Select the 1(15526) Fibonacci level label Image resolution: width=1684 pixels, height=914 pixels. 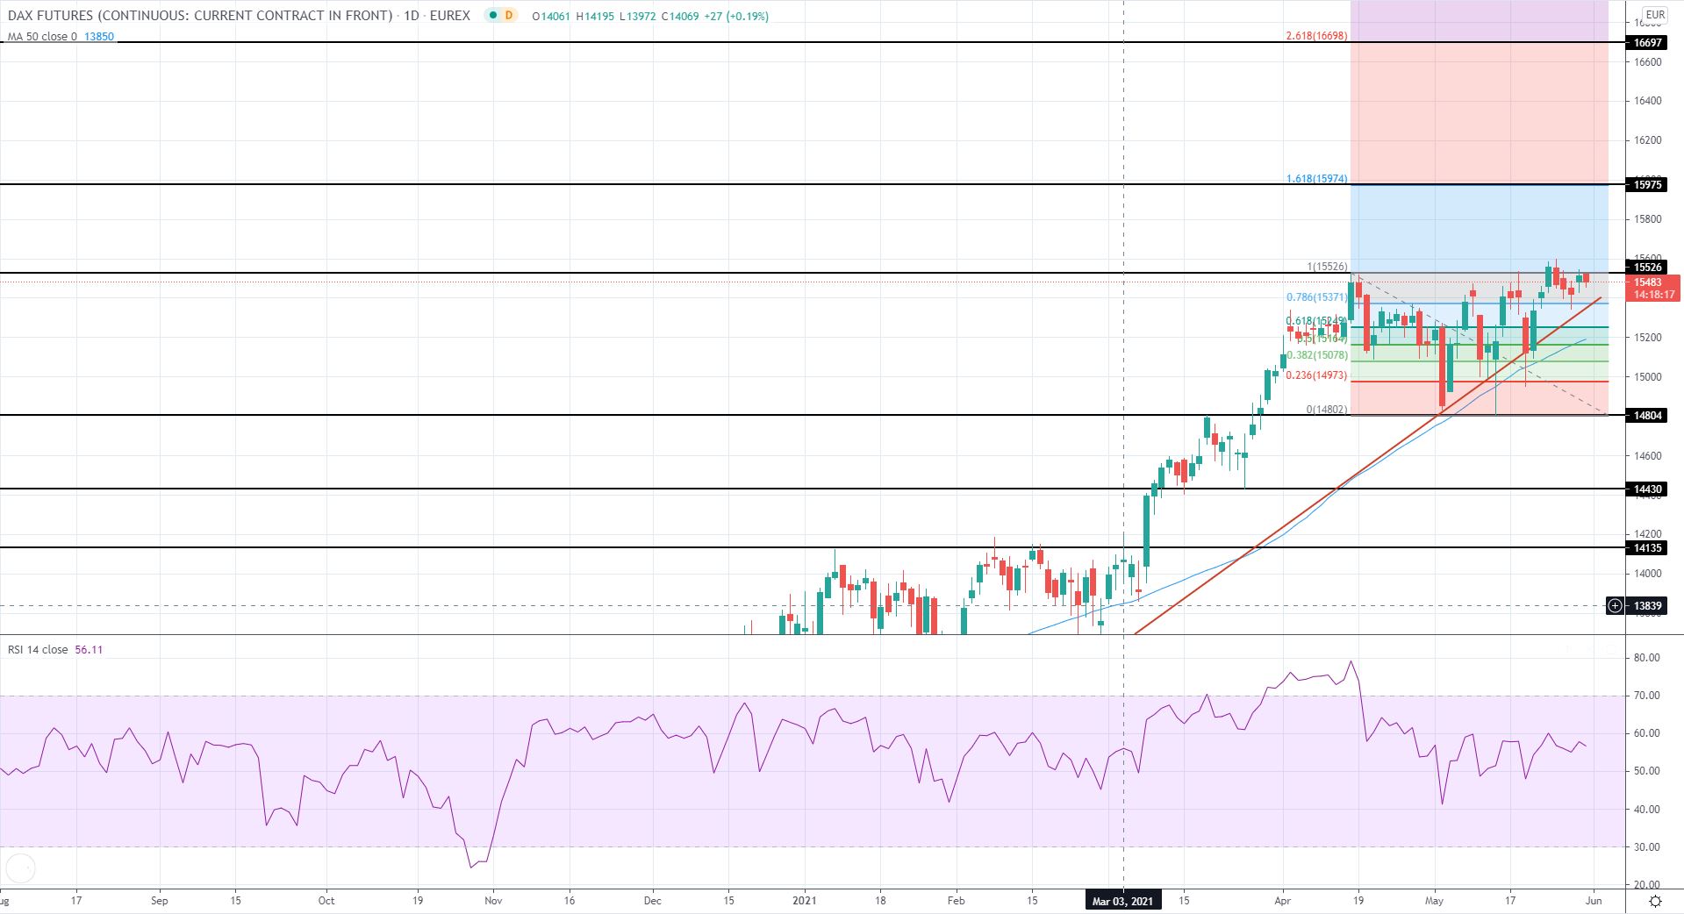pyautogui.click(x=1327, y=267)
